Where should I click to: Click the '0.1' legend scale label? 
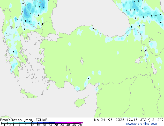click(3, 125)
